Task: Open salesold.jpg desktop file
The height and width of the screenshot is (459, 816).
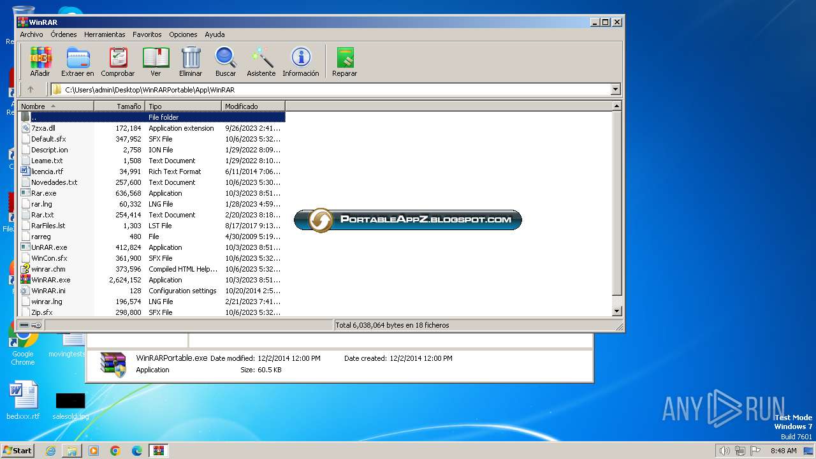Action: point(70,405)
